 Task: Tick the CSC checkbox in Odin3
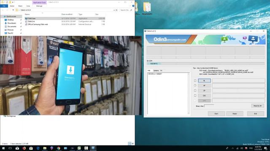coord(195,95)
